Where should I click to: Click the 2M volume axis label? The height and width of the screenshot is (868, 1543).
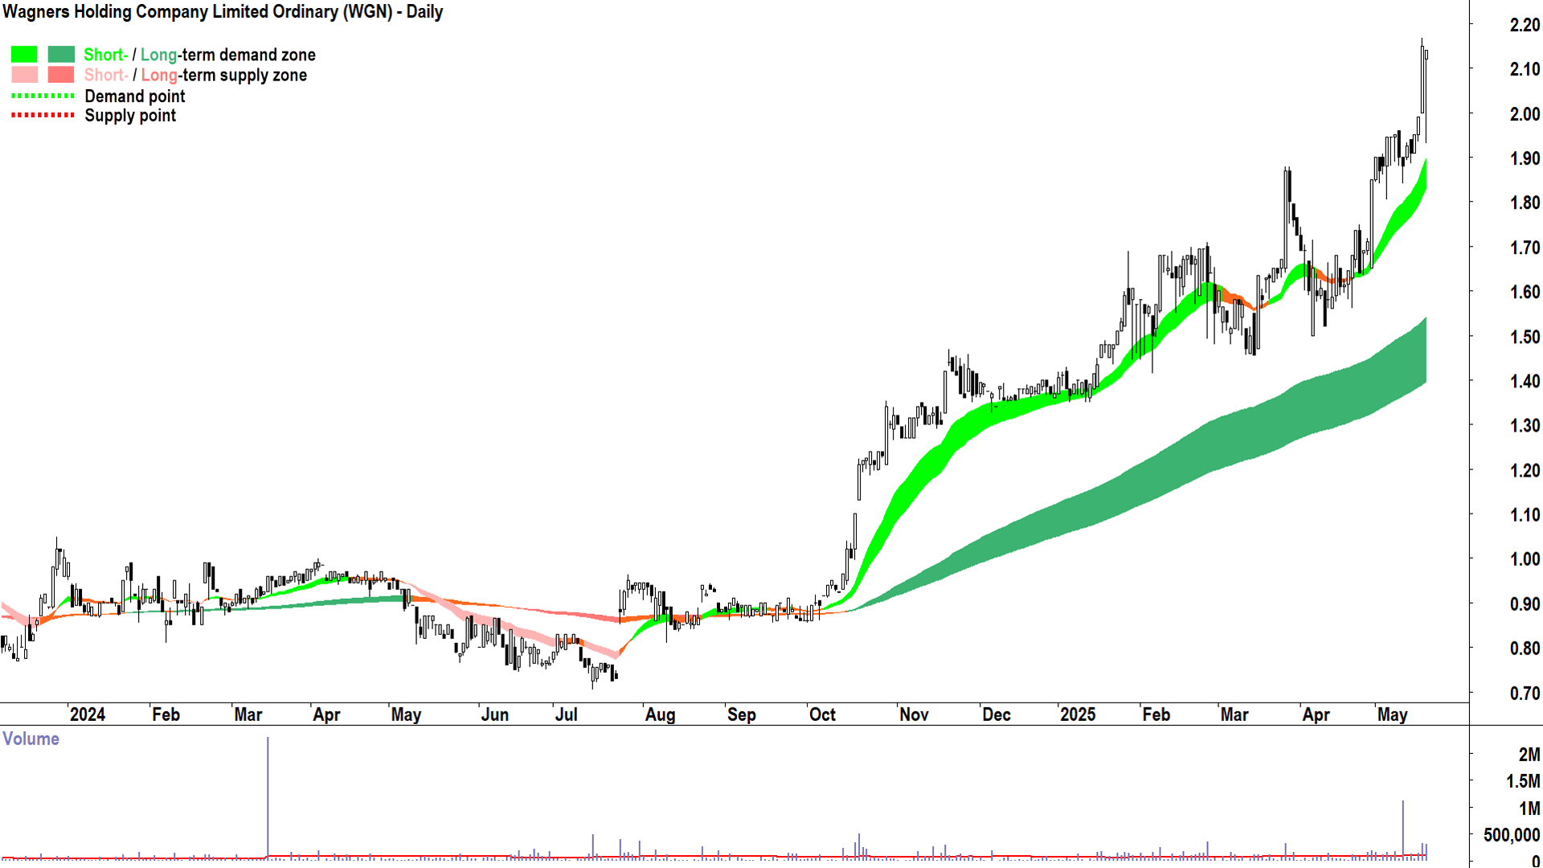pos(1529,755)
